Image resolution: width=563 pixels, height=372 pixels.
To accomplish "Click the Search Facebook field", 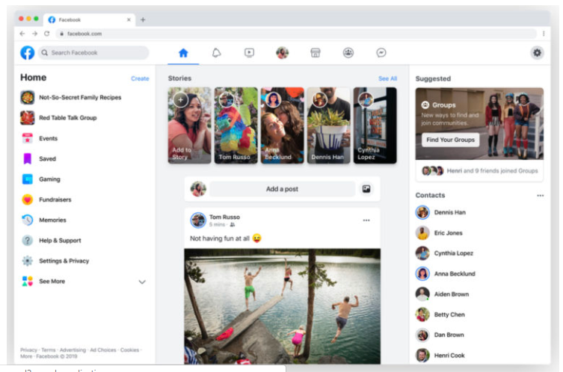I will [93, 53].
